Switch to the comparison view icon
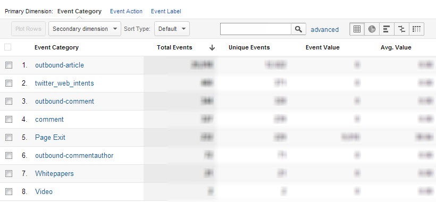 tap(401, 29)
